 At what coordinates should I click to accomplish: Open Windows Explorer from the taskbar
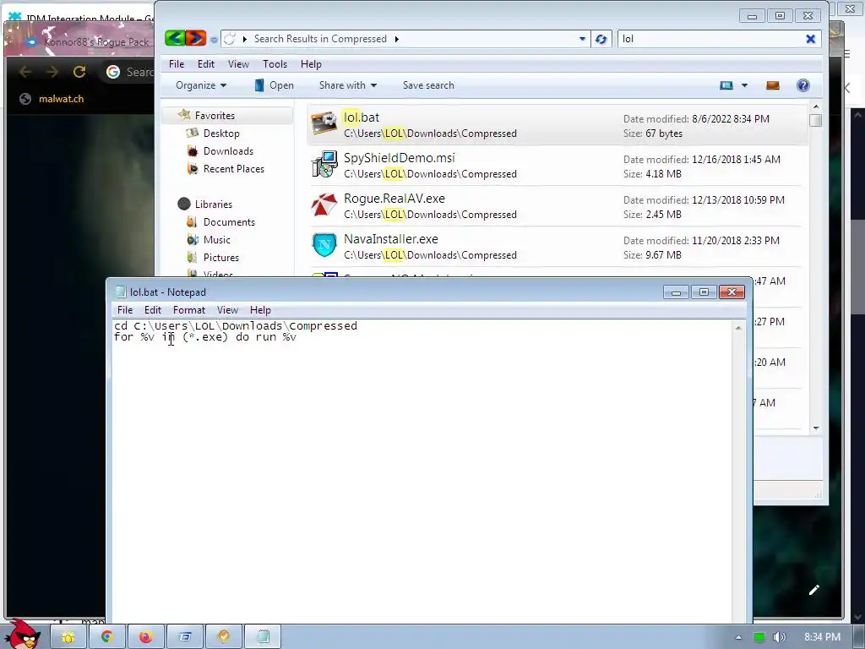coord(68,637)
